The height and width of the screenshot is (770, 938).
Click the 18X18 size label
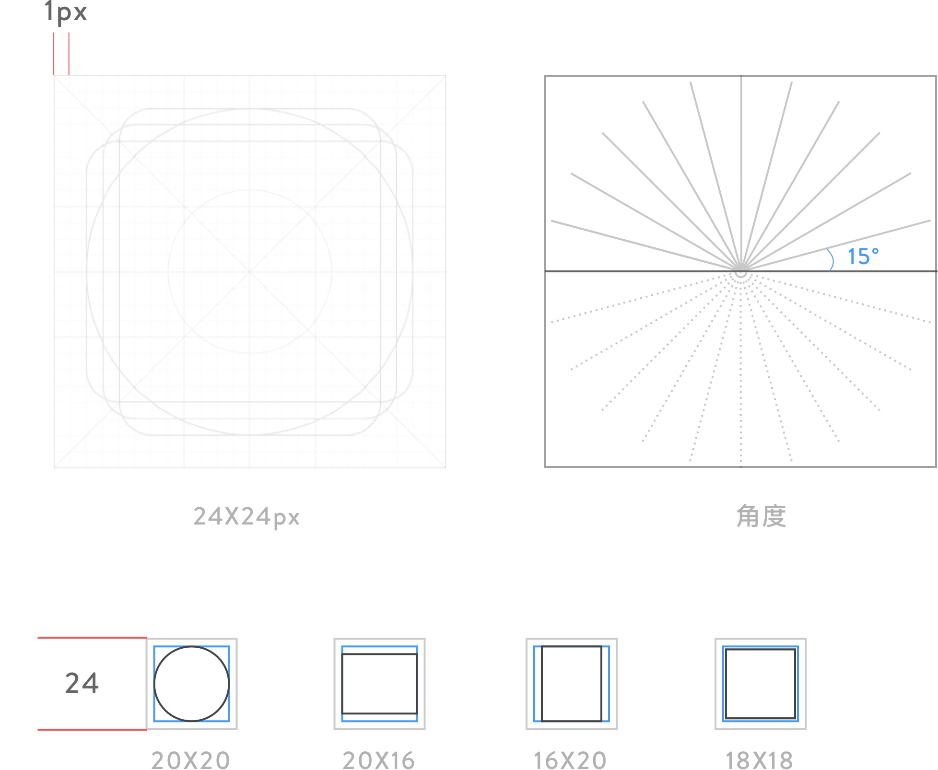pyautogui.click(x=759, y=760)
